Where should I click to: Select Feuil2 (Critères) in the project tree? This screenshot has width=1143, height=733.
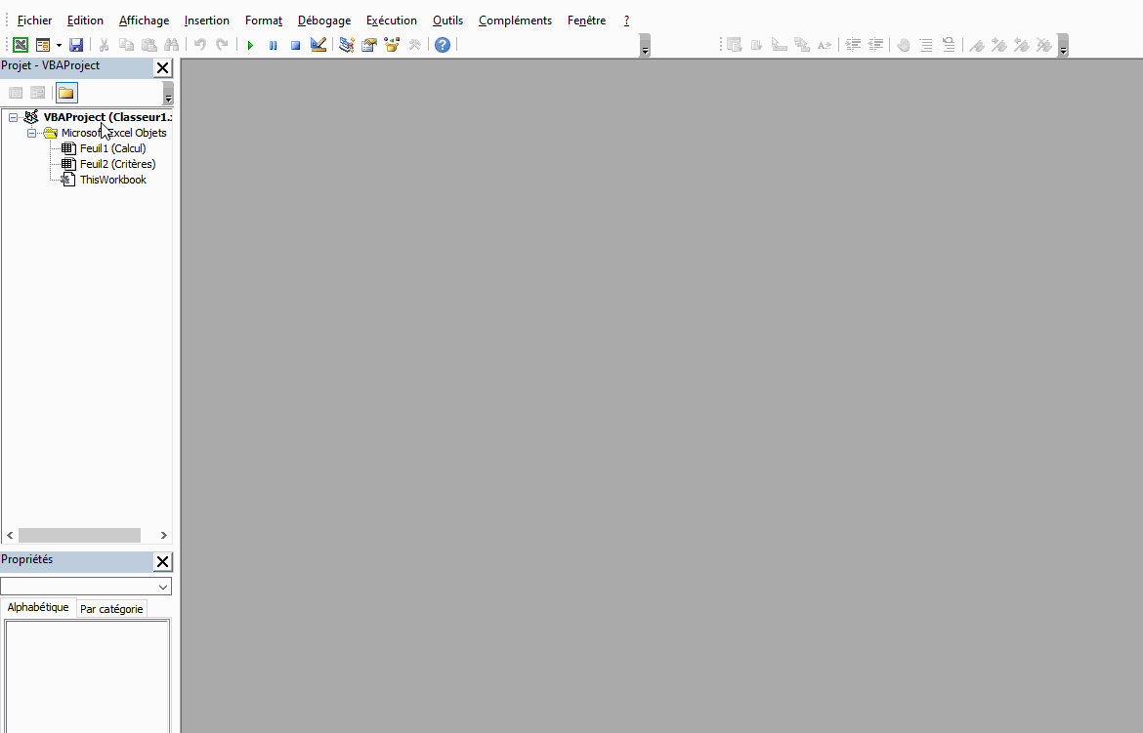pos(117,164)
